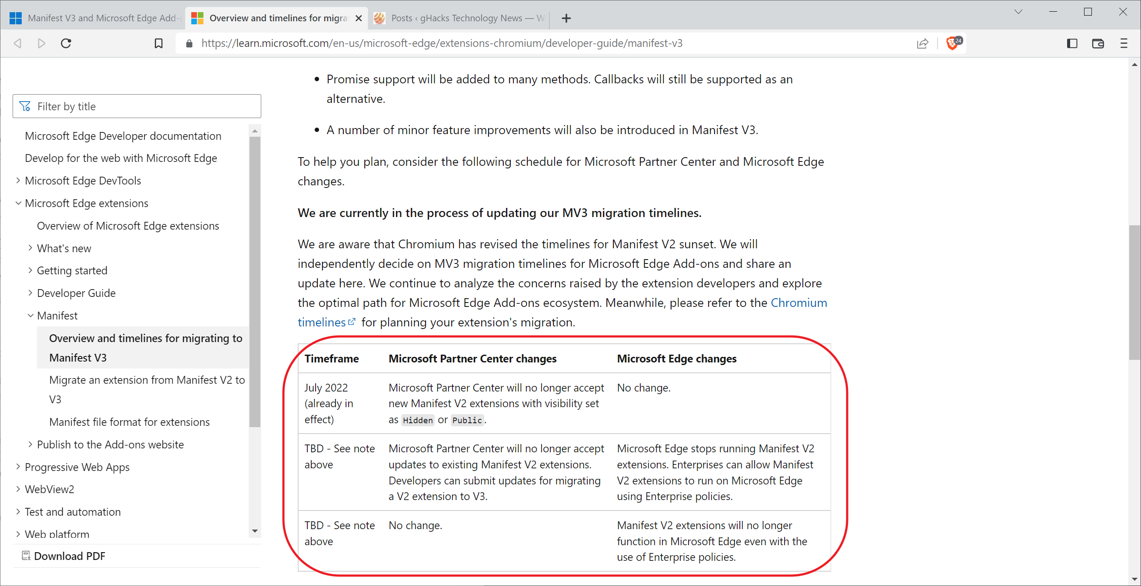Select the What's new tree item

64,247
